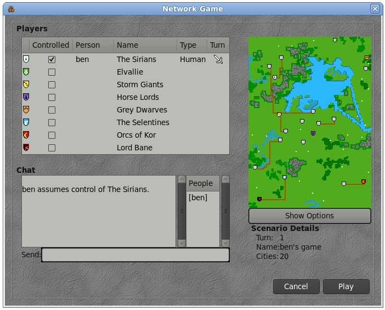Click the sword turn icon for The Sirians
Viewport: 385px width, 310px height.
218,59
